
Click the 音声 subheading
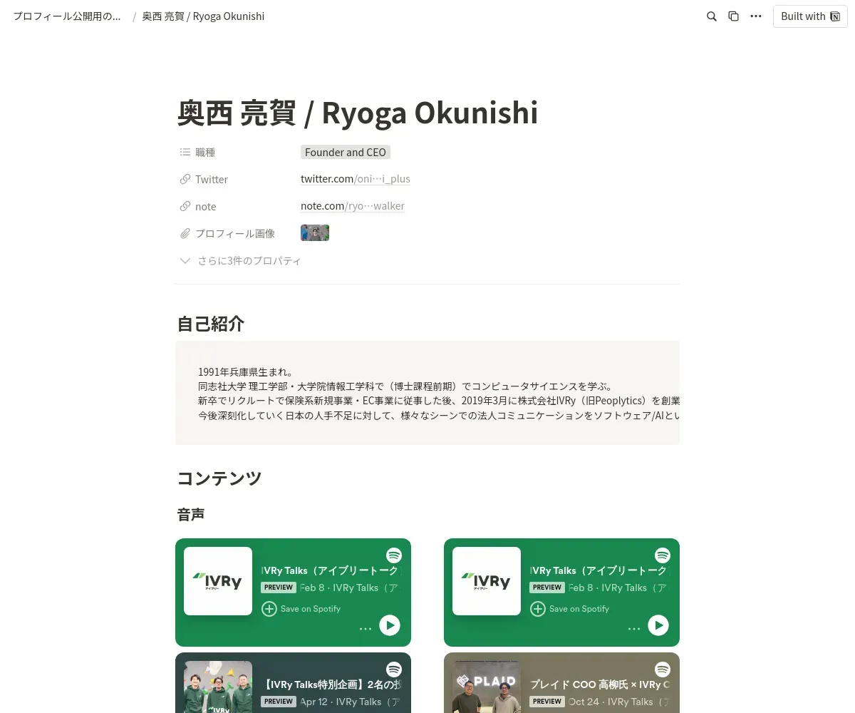click(x=191, y=514)
